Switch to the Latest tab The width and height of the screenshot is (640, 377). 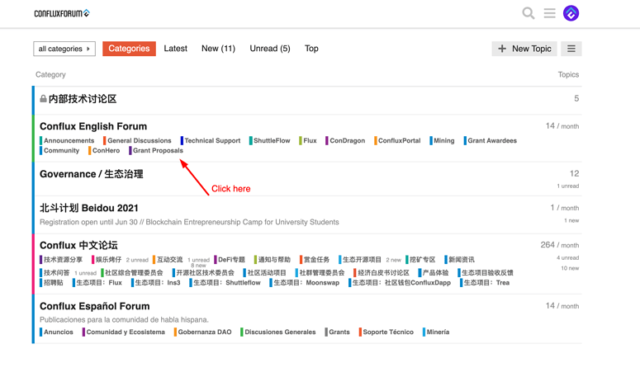pyautogui.click(x=176, y=49)
